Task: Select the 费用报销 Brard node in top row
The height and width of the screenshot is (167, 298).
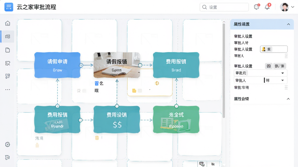Action: 176,65
